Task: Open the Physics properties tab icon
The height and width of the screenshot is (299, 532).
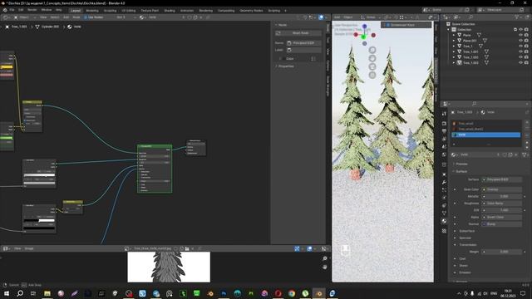Action: point(444,198)
